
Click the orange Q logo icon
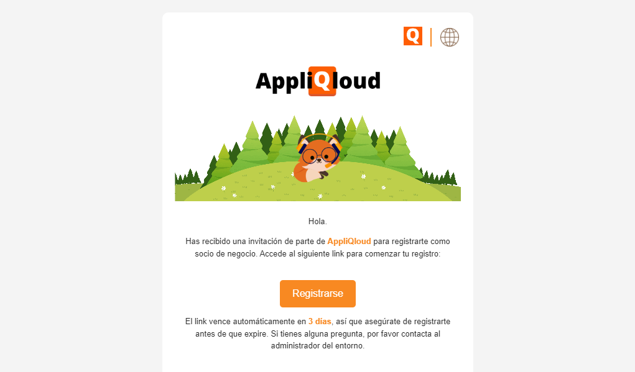(x=413, y=36)
